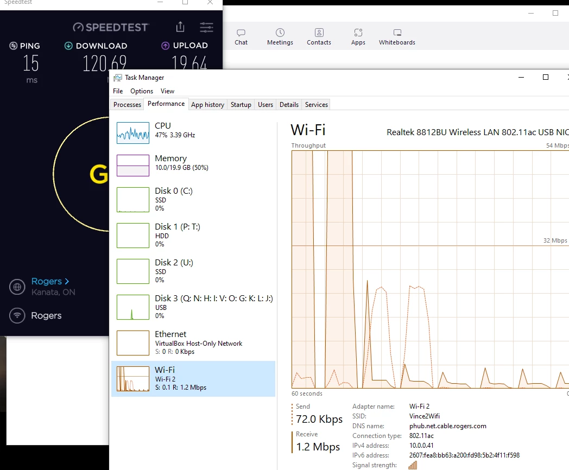This screenshot has width=569, height=470.
Task: Select Disk 0 (C:) performance item
Action: click(x=193, y=199)
